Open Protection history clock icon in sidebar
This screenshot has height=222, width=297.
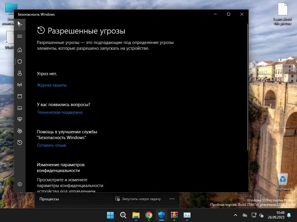(20, 142)
